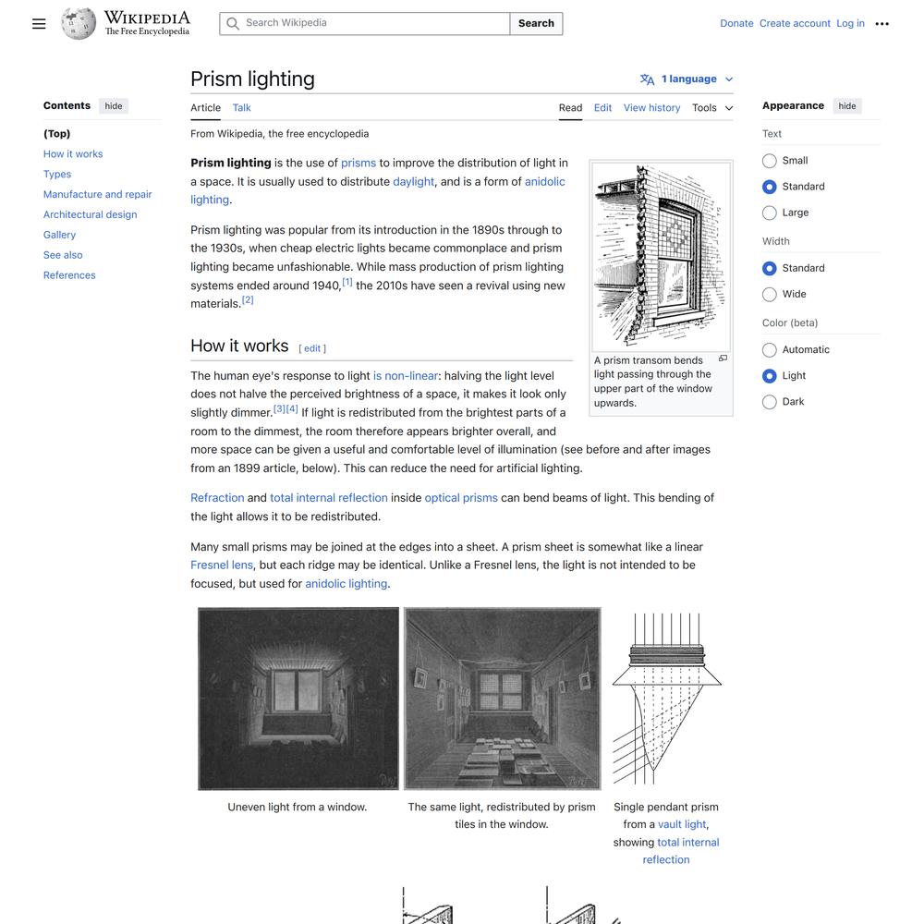
Task: Open the vault light link
Action: click(x=682, y=824)
